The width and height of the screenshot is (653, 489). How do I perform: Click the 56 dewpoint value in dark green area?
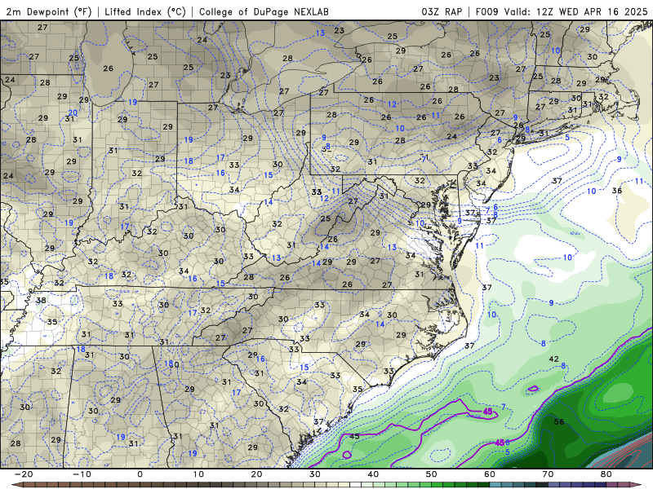559,421
